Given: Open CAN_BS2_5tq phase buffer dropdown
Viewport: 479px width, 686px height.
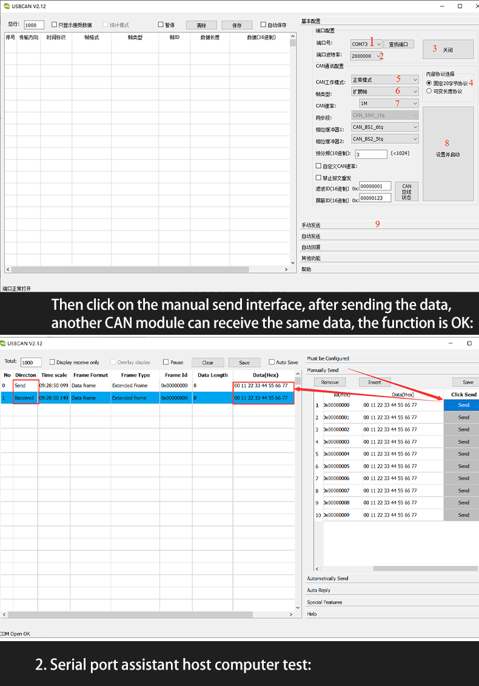Looking at the screenshot, I should pos(385,139).
